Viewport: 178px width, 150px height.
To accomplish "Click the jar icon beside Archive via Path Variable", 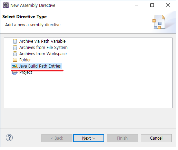I will click(x=15, y=41).
